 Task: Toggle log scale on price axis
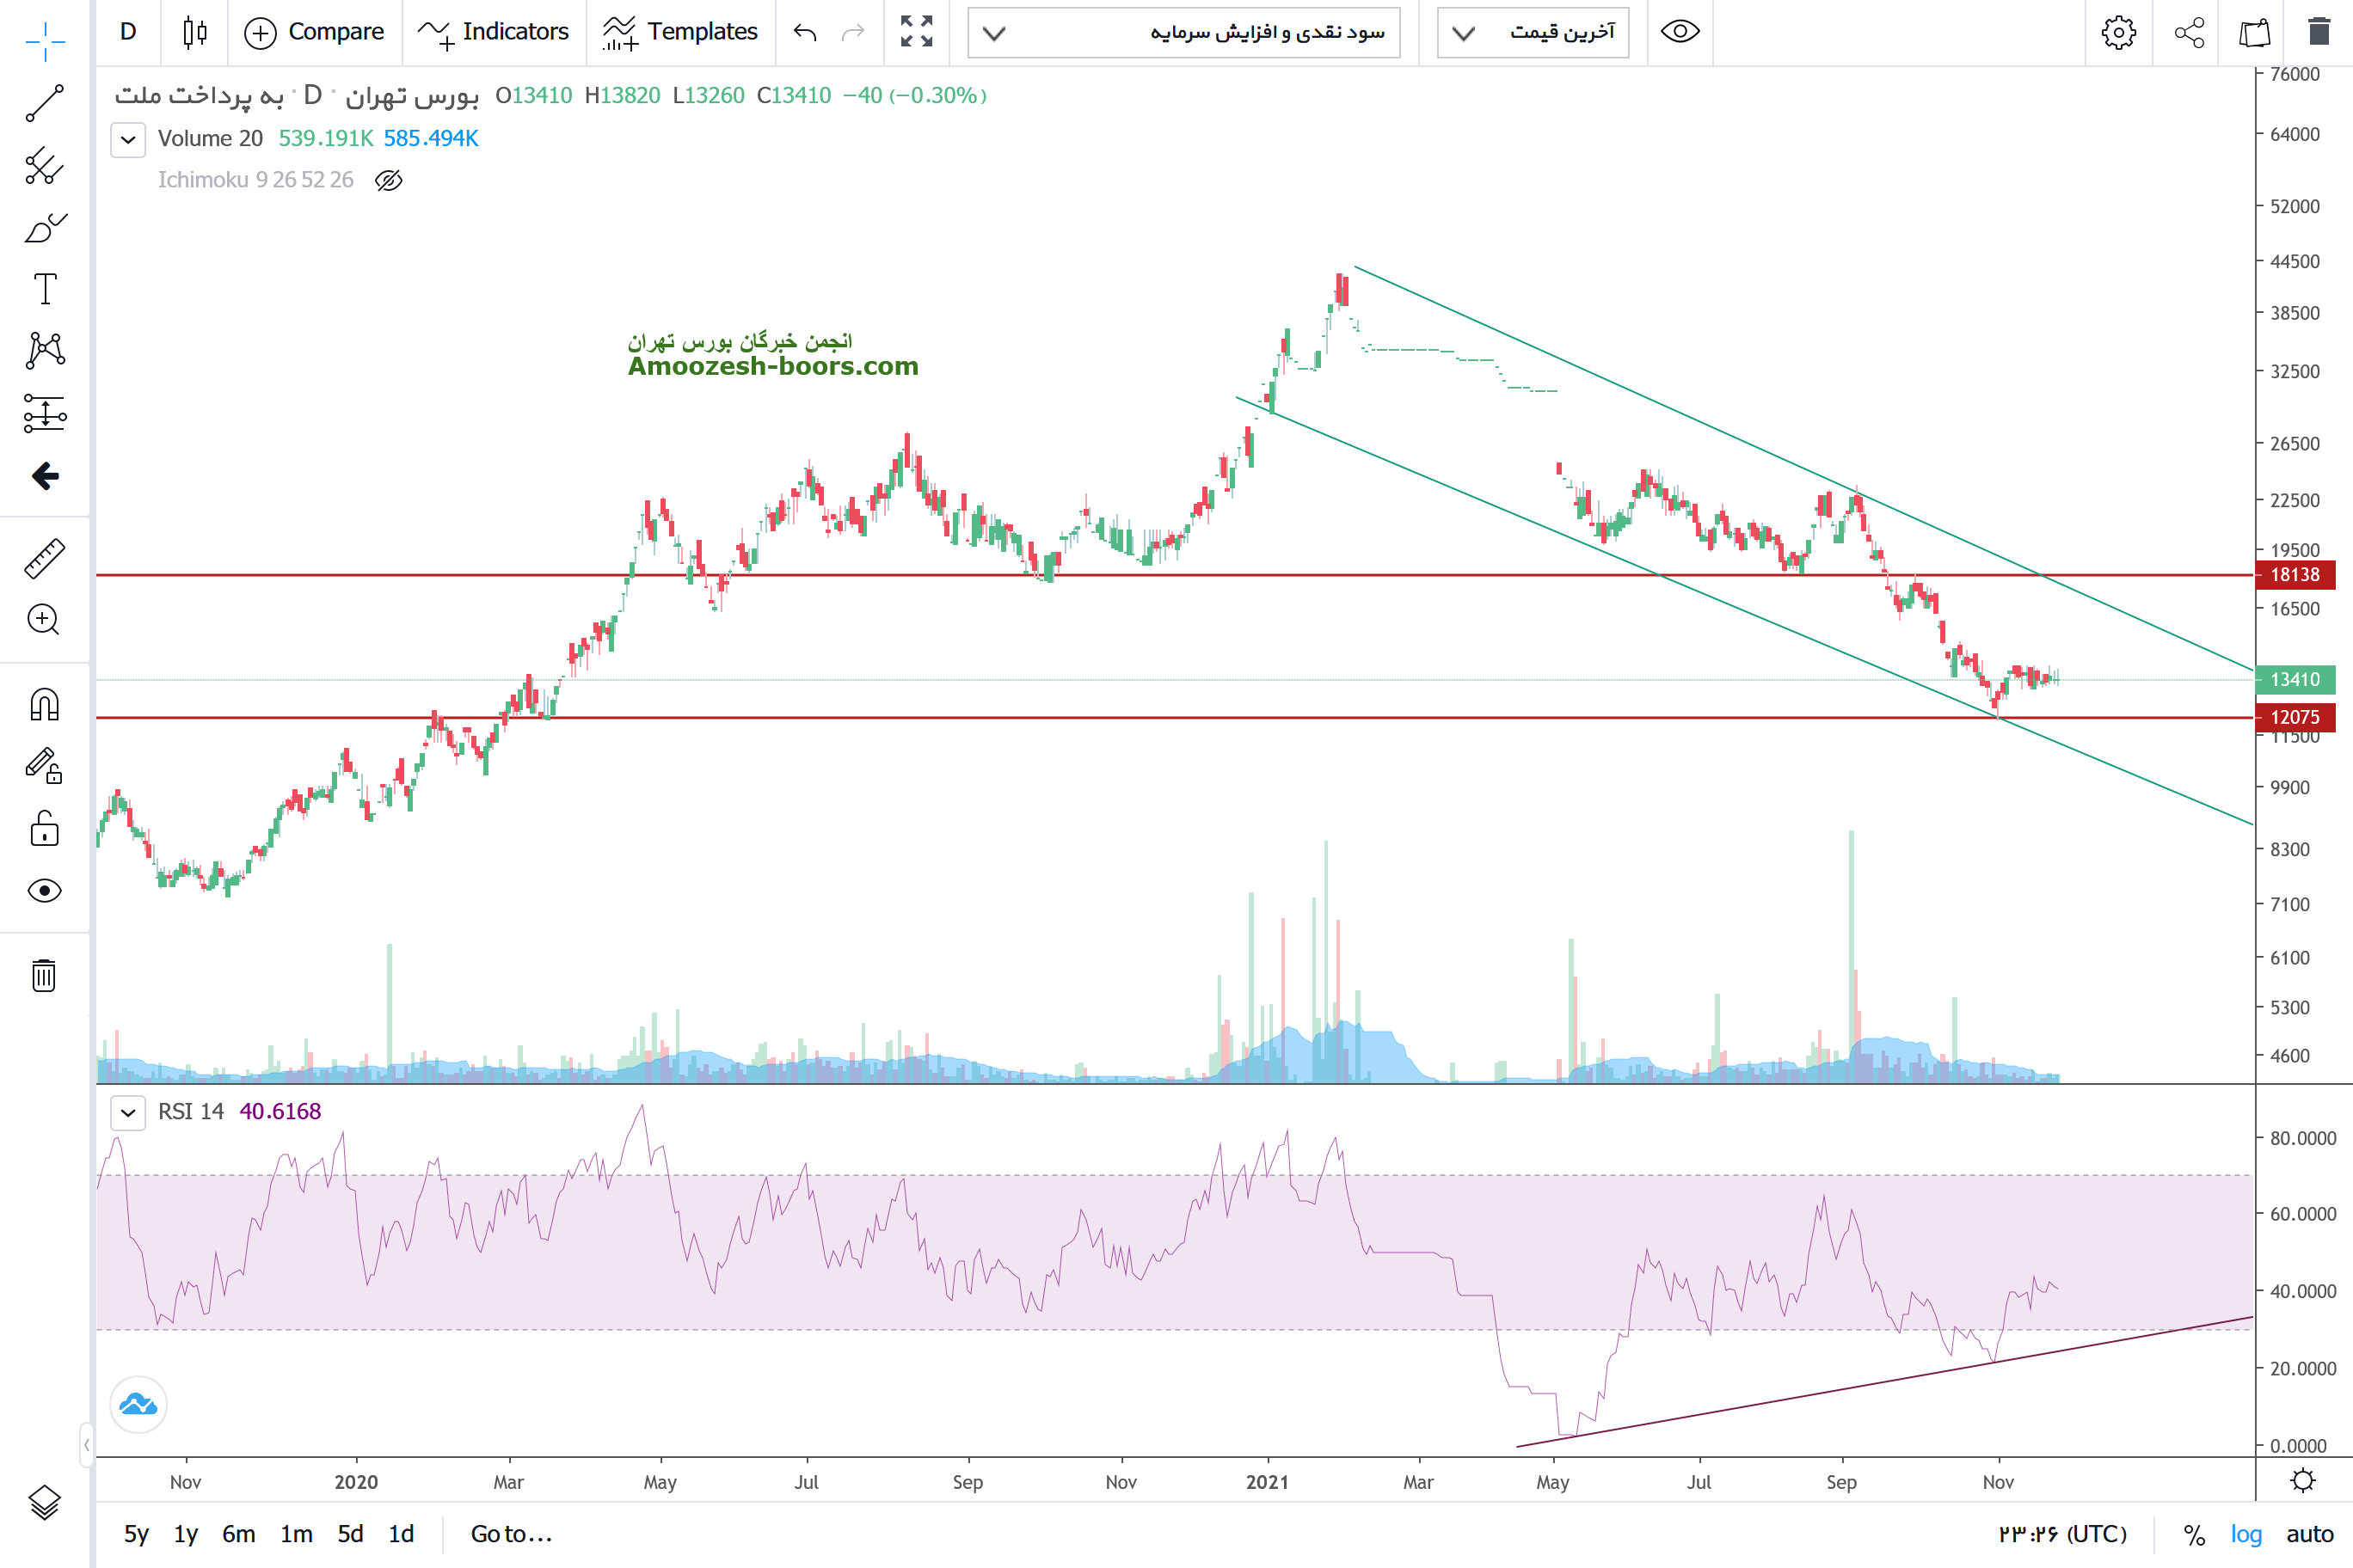tap(2245, 1534)
